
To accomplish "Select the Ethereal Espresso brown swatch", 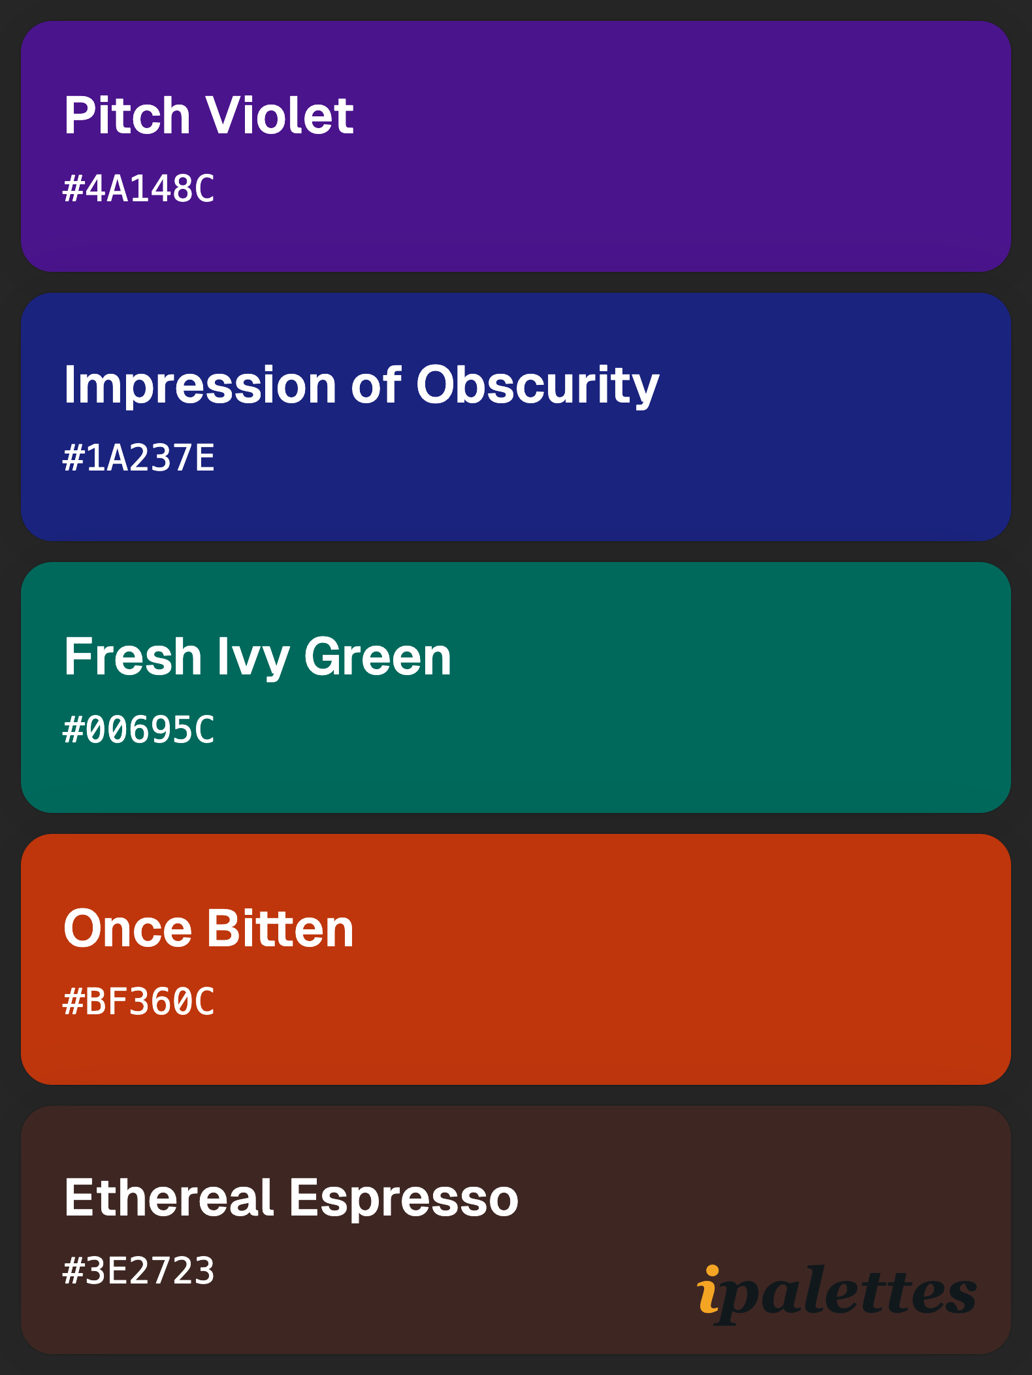I will 516,1230.
